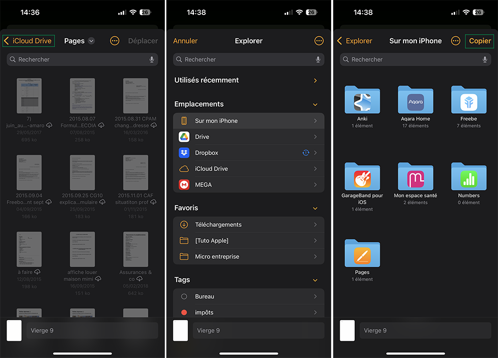Select the MEGA location

tap(249, 184)
